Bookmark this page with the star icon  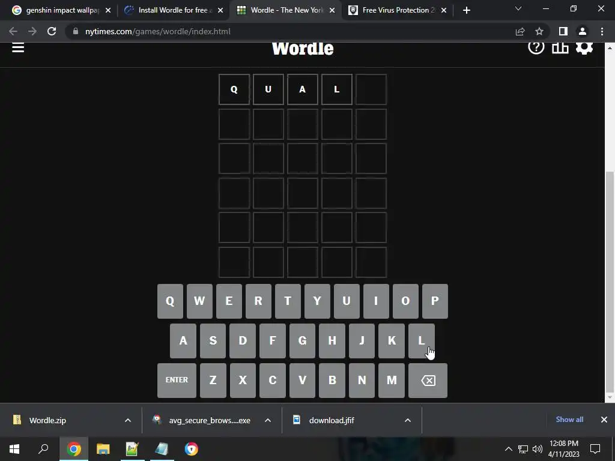click(x=539, y=31)
